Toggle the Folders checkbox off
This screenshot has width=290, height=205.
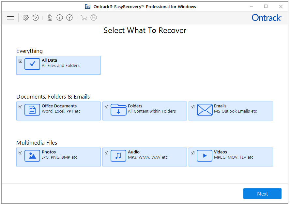pyautogui.click(x=106, y=106)
